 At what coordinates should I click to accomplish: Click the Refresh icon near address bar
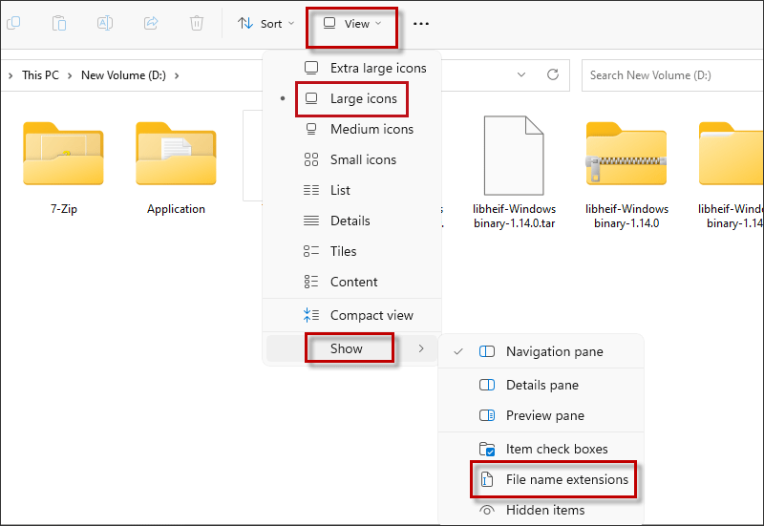[553, 74]
